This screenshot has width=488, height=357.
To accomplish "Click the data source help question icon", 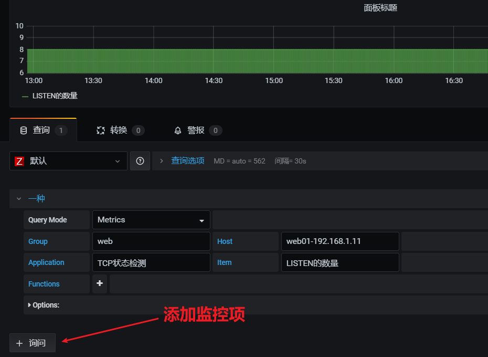I will click(x=140, y=161).
